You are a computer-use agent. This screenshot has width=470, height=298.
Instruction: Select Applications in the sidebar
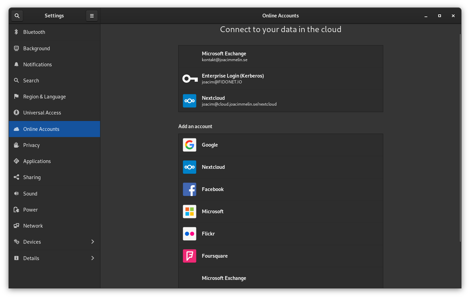[x=54, y=161]
